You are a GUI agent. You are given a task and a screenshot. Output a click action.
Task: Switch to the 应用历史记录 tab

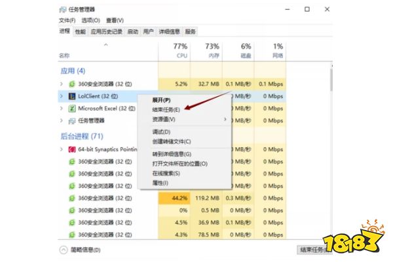pyautogui.click(x=107, y=32)
